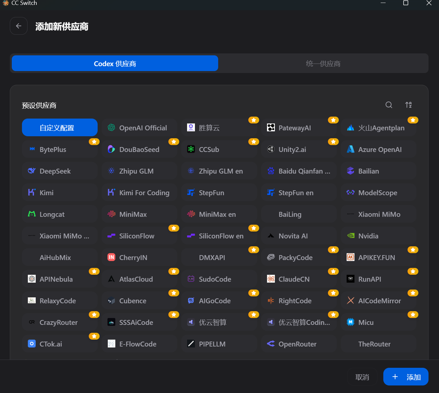Click the PatewayAI logo icon
The image size is (439, 393).
pyautogui.click(x=271, y=127)
